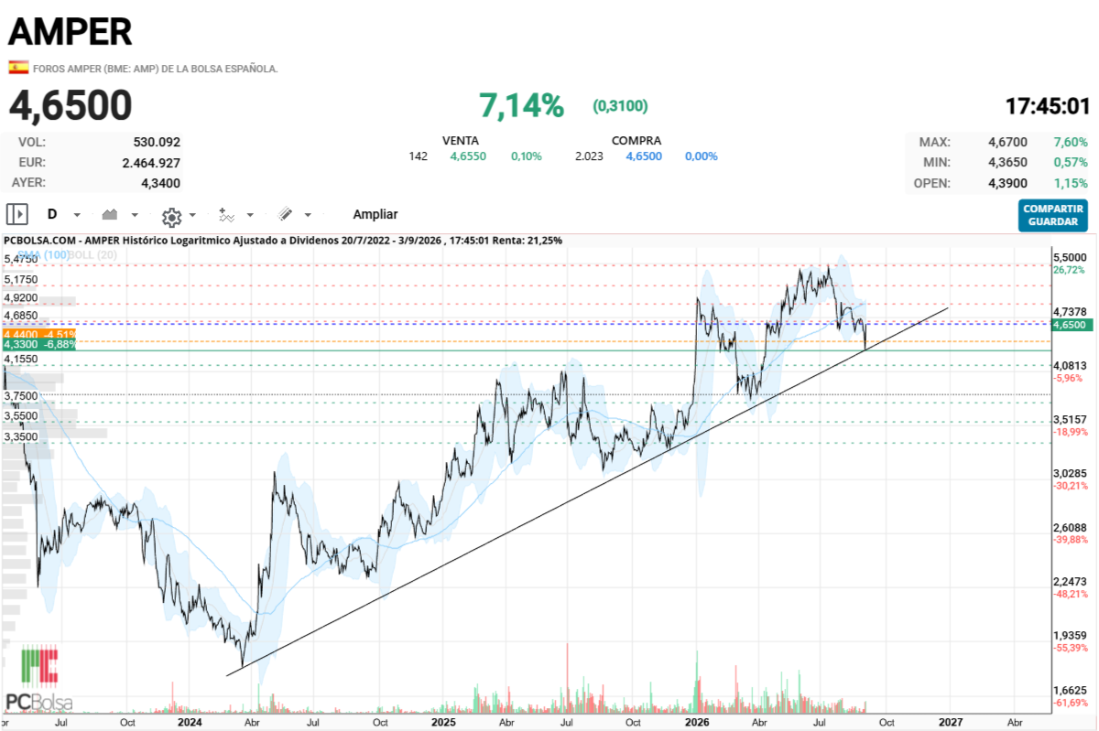Click the OPEN value 4,3900
Image resolution: width=1099 pixels, height=731 pixels.
click(1007, 182)
